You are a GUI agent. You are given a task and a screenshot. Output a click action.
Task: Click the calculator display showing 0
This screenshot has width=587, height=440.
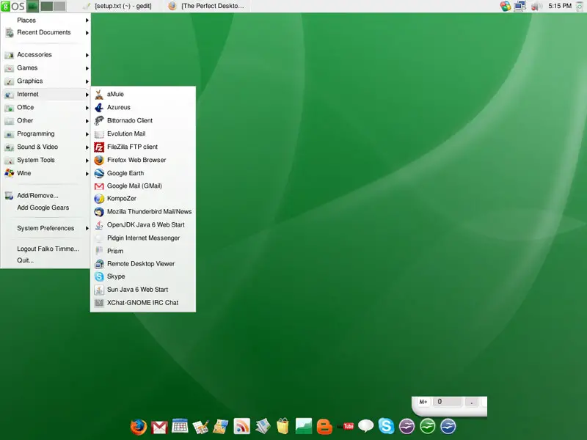pyautogui.click(x=447, y=402)
